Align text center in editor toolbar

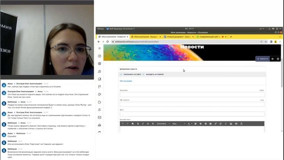coord(201,124)
